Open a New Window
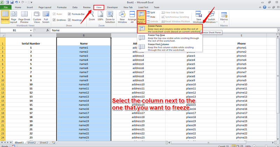The height and width of the screenshot is (147, 280). click(x=122, y=17)
